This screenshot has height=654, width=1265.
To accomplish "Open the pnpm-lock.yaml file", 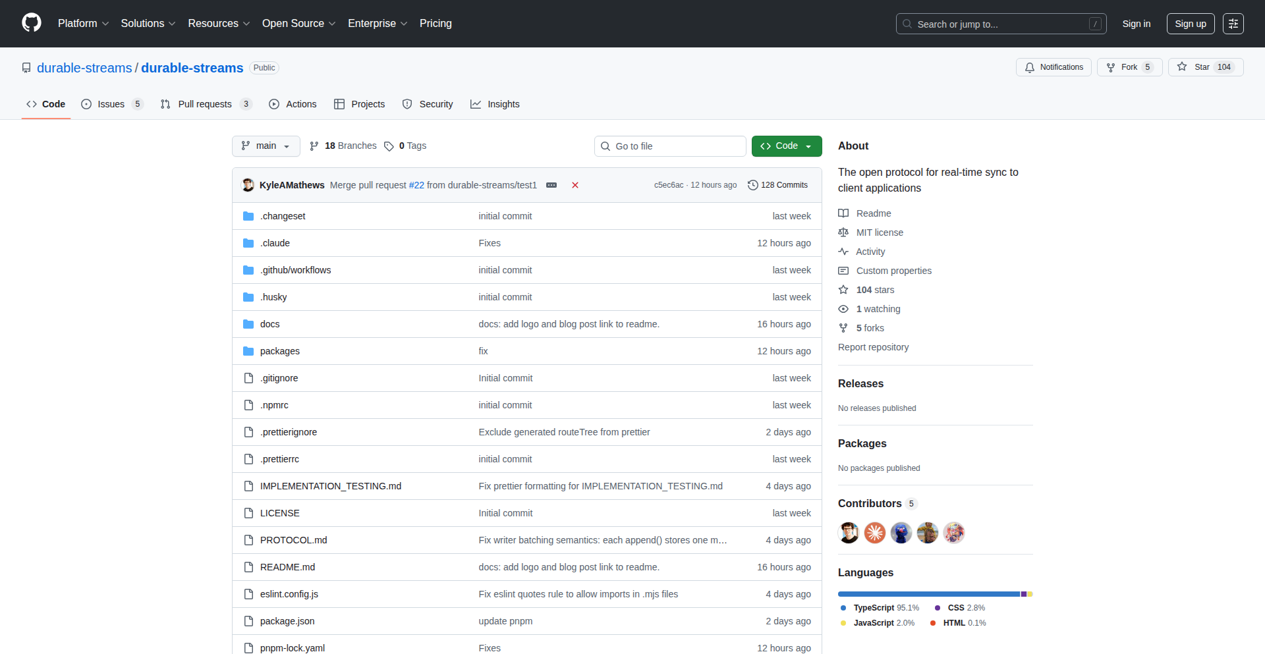I will (293, 648).
